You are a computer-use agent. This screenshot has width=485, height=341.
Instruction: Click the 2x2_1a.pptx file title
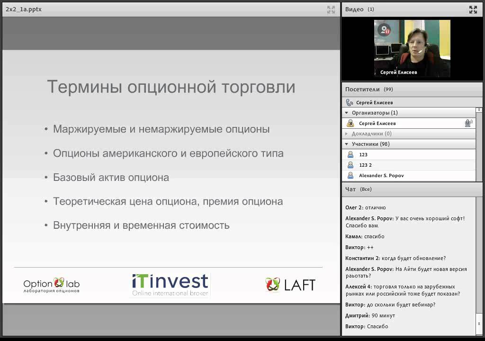tap(24, 9)
